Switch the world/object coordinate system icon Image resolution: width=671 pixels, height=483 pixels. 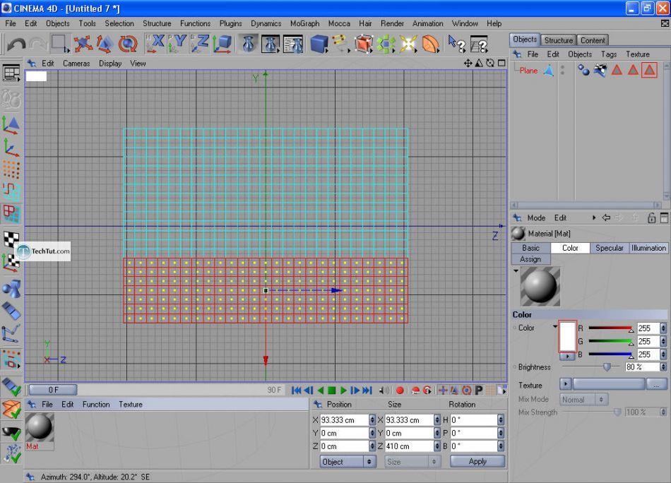222,44
